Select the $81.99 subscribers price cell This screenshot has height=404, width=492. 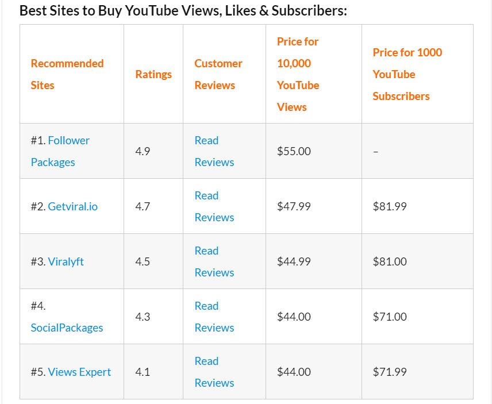[x=390, y=206]
